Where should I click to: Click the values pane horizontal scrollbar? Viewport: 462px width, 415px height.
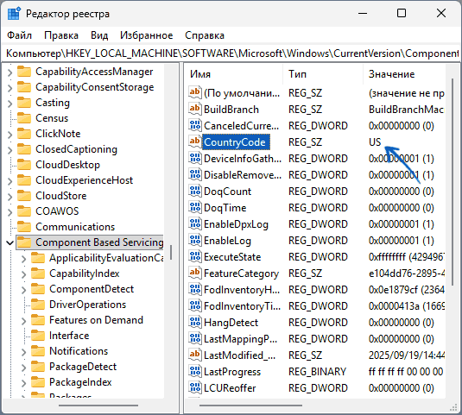[x=250, y=406]
